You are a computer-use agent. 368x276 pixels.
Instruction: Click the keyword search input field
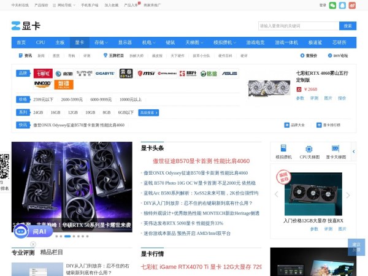pyautogui.click(x=298, y=26)
